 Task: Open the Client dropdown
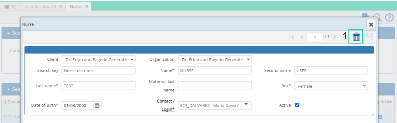tap(99, 59)
